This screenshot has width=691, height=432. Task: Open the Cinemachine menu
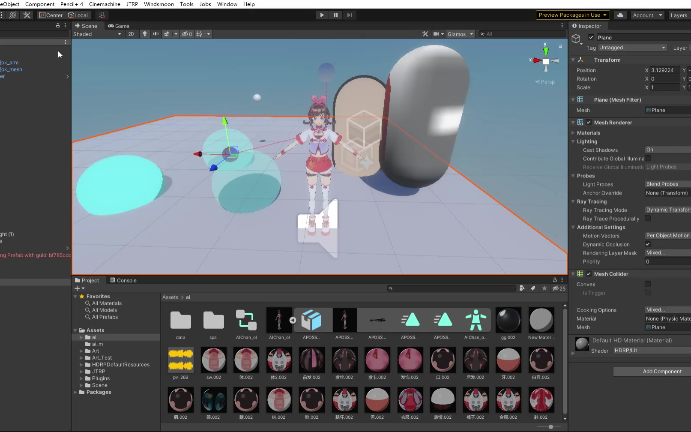pos(105,4)
